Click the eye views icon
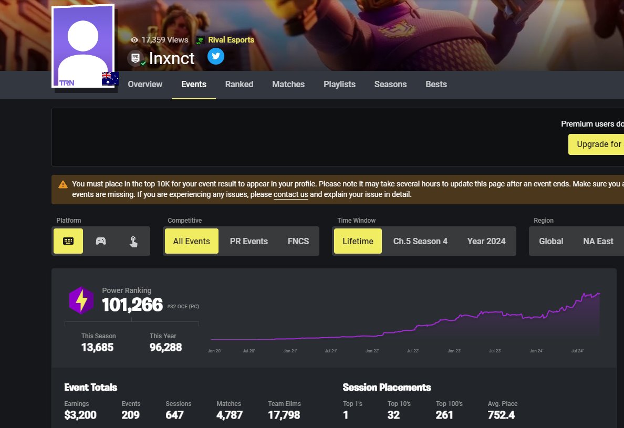624x428 pixels. 134,40
